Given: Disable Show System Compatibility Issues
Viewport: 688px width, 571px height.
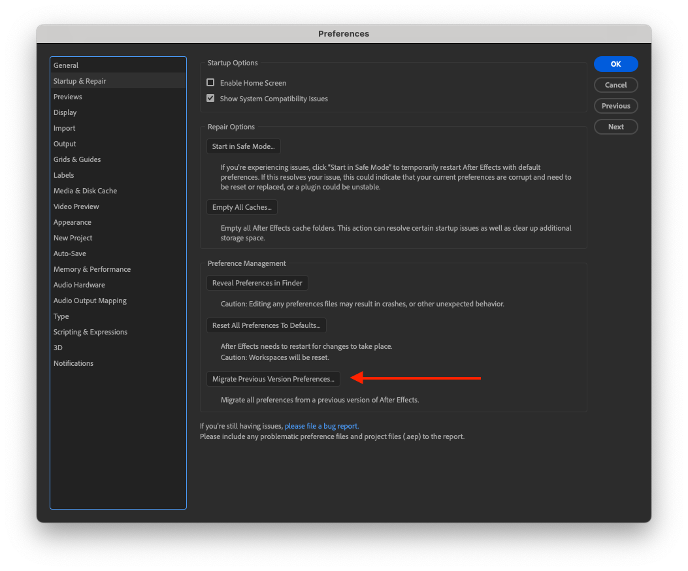Looking at the screenshot, I should click(212, 99).
